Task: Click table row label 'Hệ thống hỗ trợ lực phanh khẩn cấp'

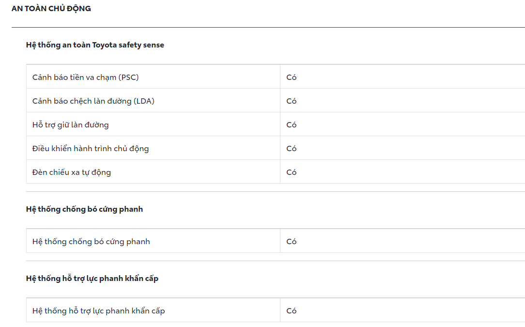Action: click(x=98, y=311)
